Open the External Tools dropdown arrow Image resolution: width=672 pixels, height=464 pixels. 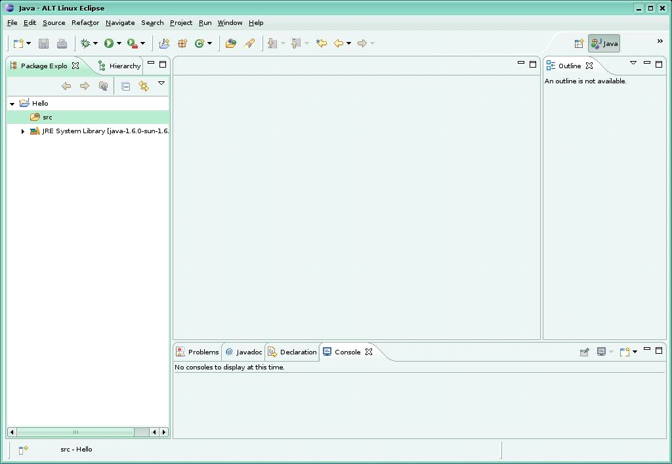pos(142,43)
